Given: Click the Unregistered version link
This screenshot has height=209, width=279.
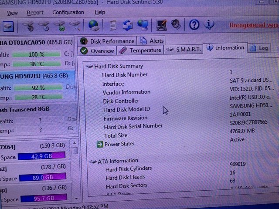Looking at the screenshot, I should [x=254, y=26].
